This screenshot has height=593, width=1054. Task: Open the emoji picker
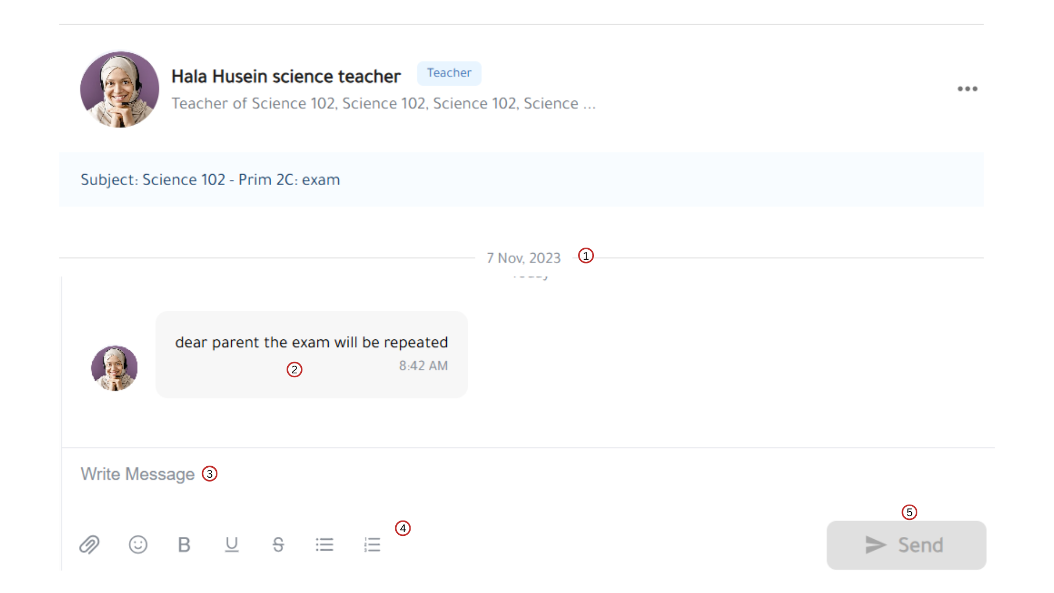coord(138,545)
